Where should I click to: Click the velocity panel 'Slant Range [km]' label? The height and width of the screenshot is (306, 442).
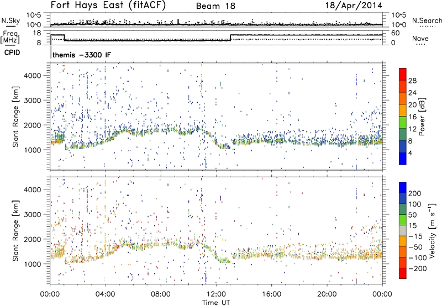(15, 230)
